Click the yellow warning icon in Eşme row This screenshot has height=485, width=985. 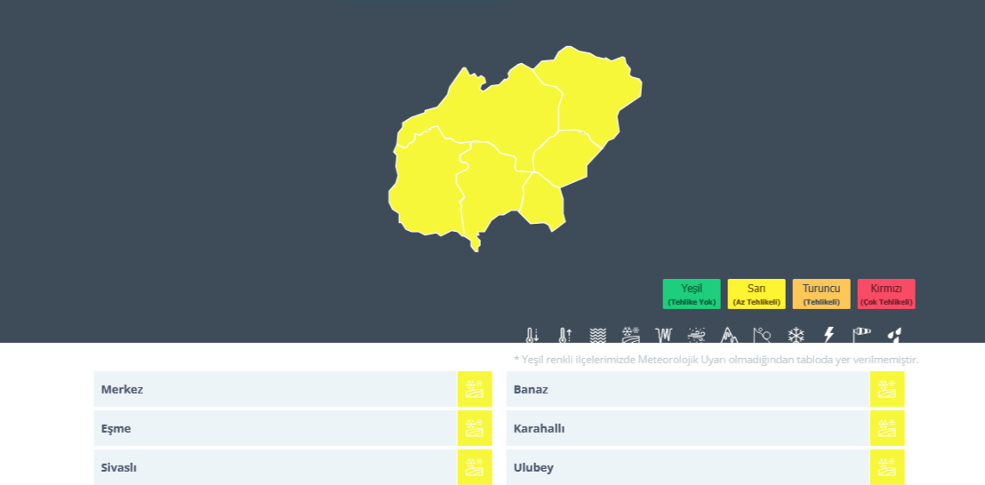(x=475, y=428)
